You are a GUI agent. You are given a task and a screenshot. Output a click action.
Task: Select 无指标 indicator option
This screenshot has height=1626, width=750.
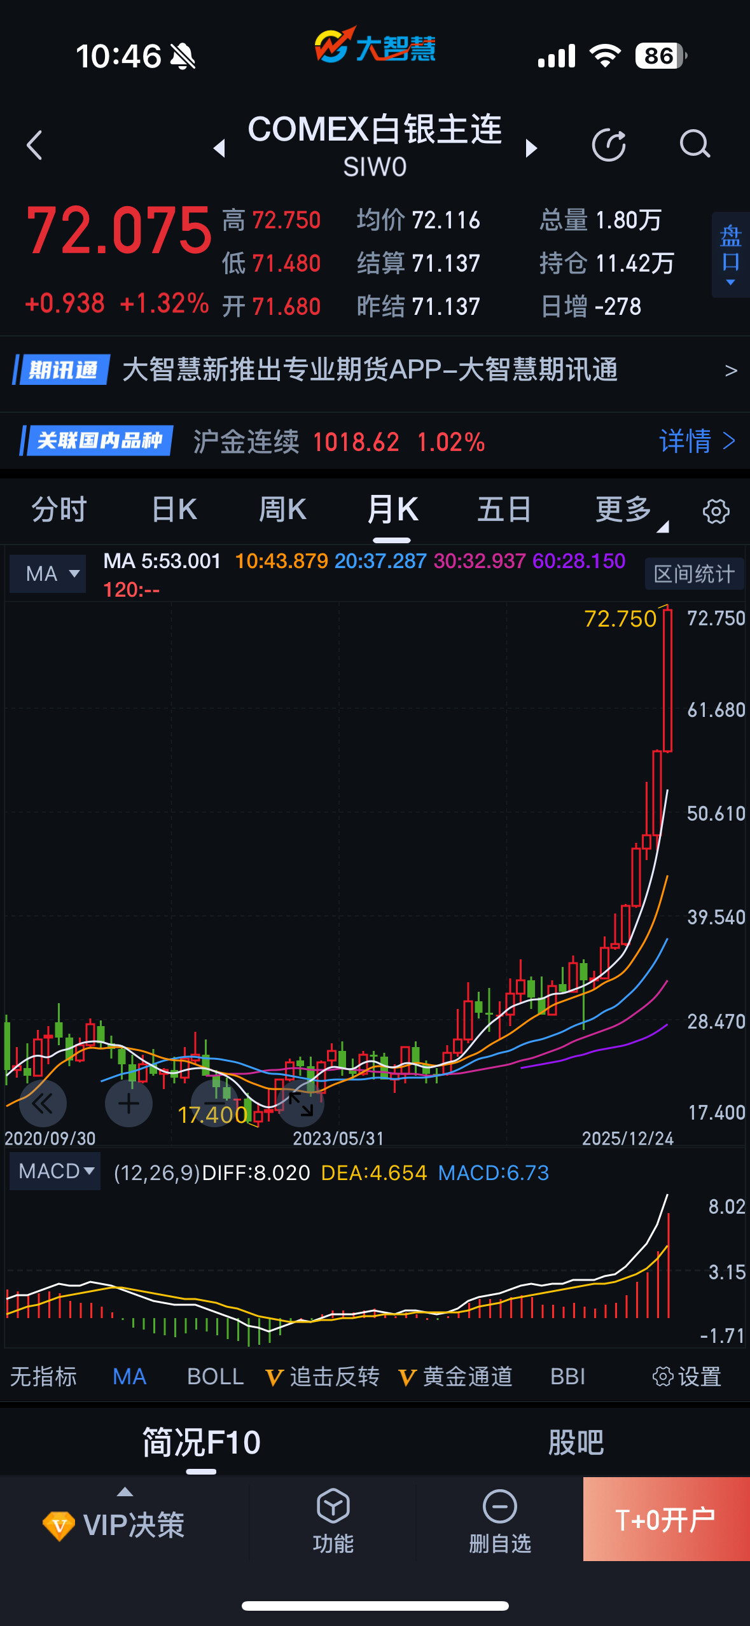click(x=43, y=1377)
